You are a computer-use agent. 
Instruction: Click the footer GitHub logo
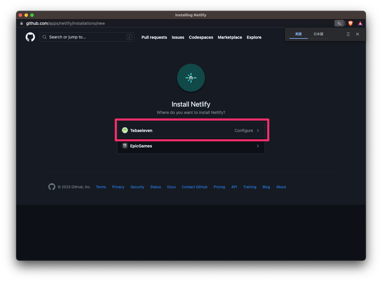[x=52, y=187]
